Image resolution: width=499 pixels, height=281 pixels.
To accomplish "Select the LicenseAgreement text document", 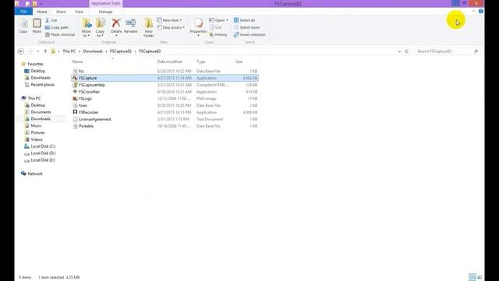I will [165, 119].
